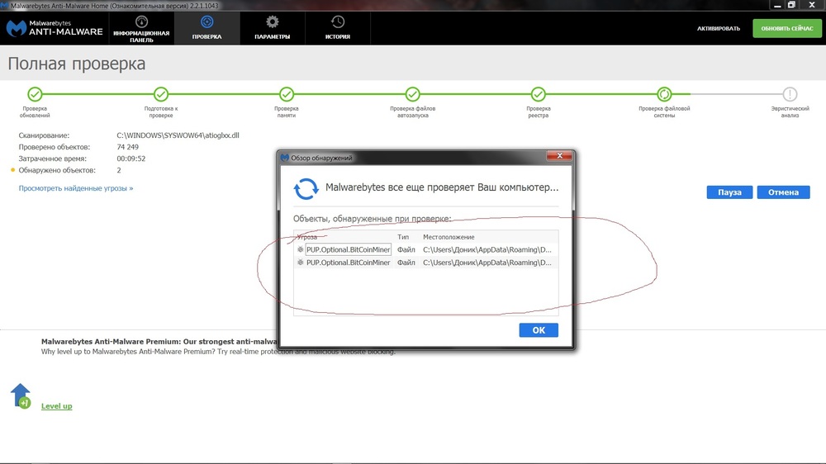The image size is (826, 464).
Task: Click the Местоположение column header
Action: pos(449,237)
